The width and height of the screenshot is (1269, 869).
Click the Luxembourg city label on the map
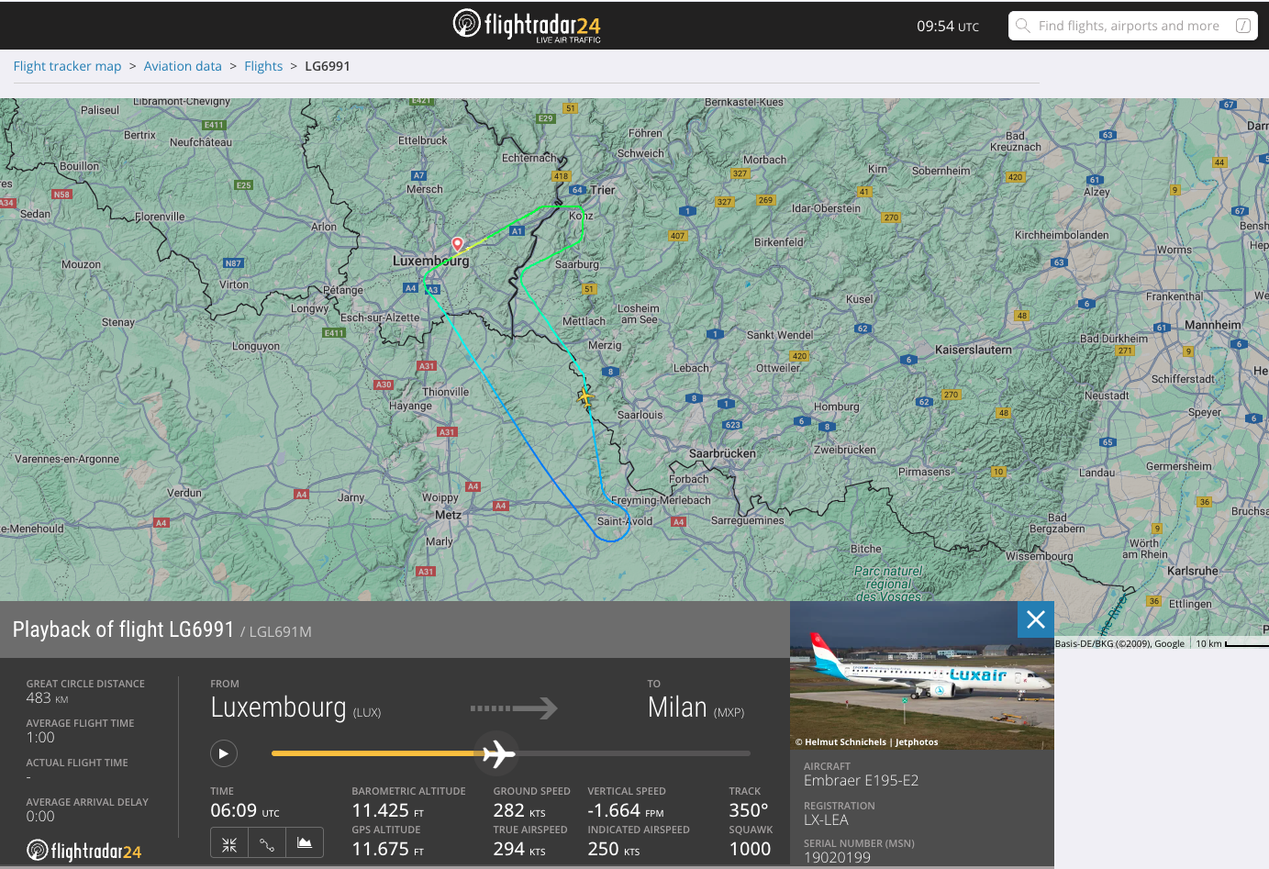430,262
